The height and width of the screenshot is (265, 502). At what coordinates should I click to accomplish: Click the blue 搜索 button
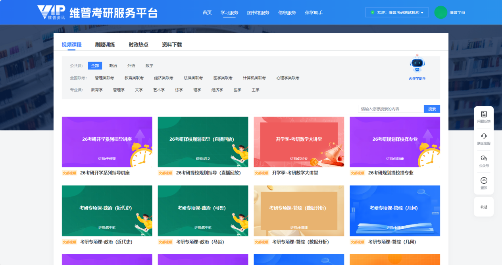[x=432, y=109]
